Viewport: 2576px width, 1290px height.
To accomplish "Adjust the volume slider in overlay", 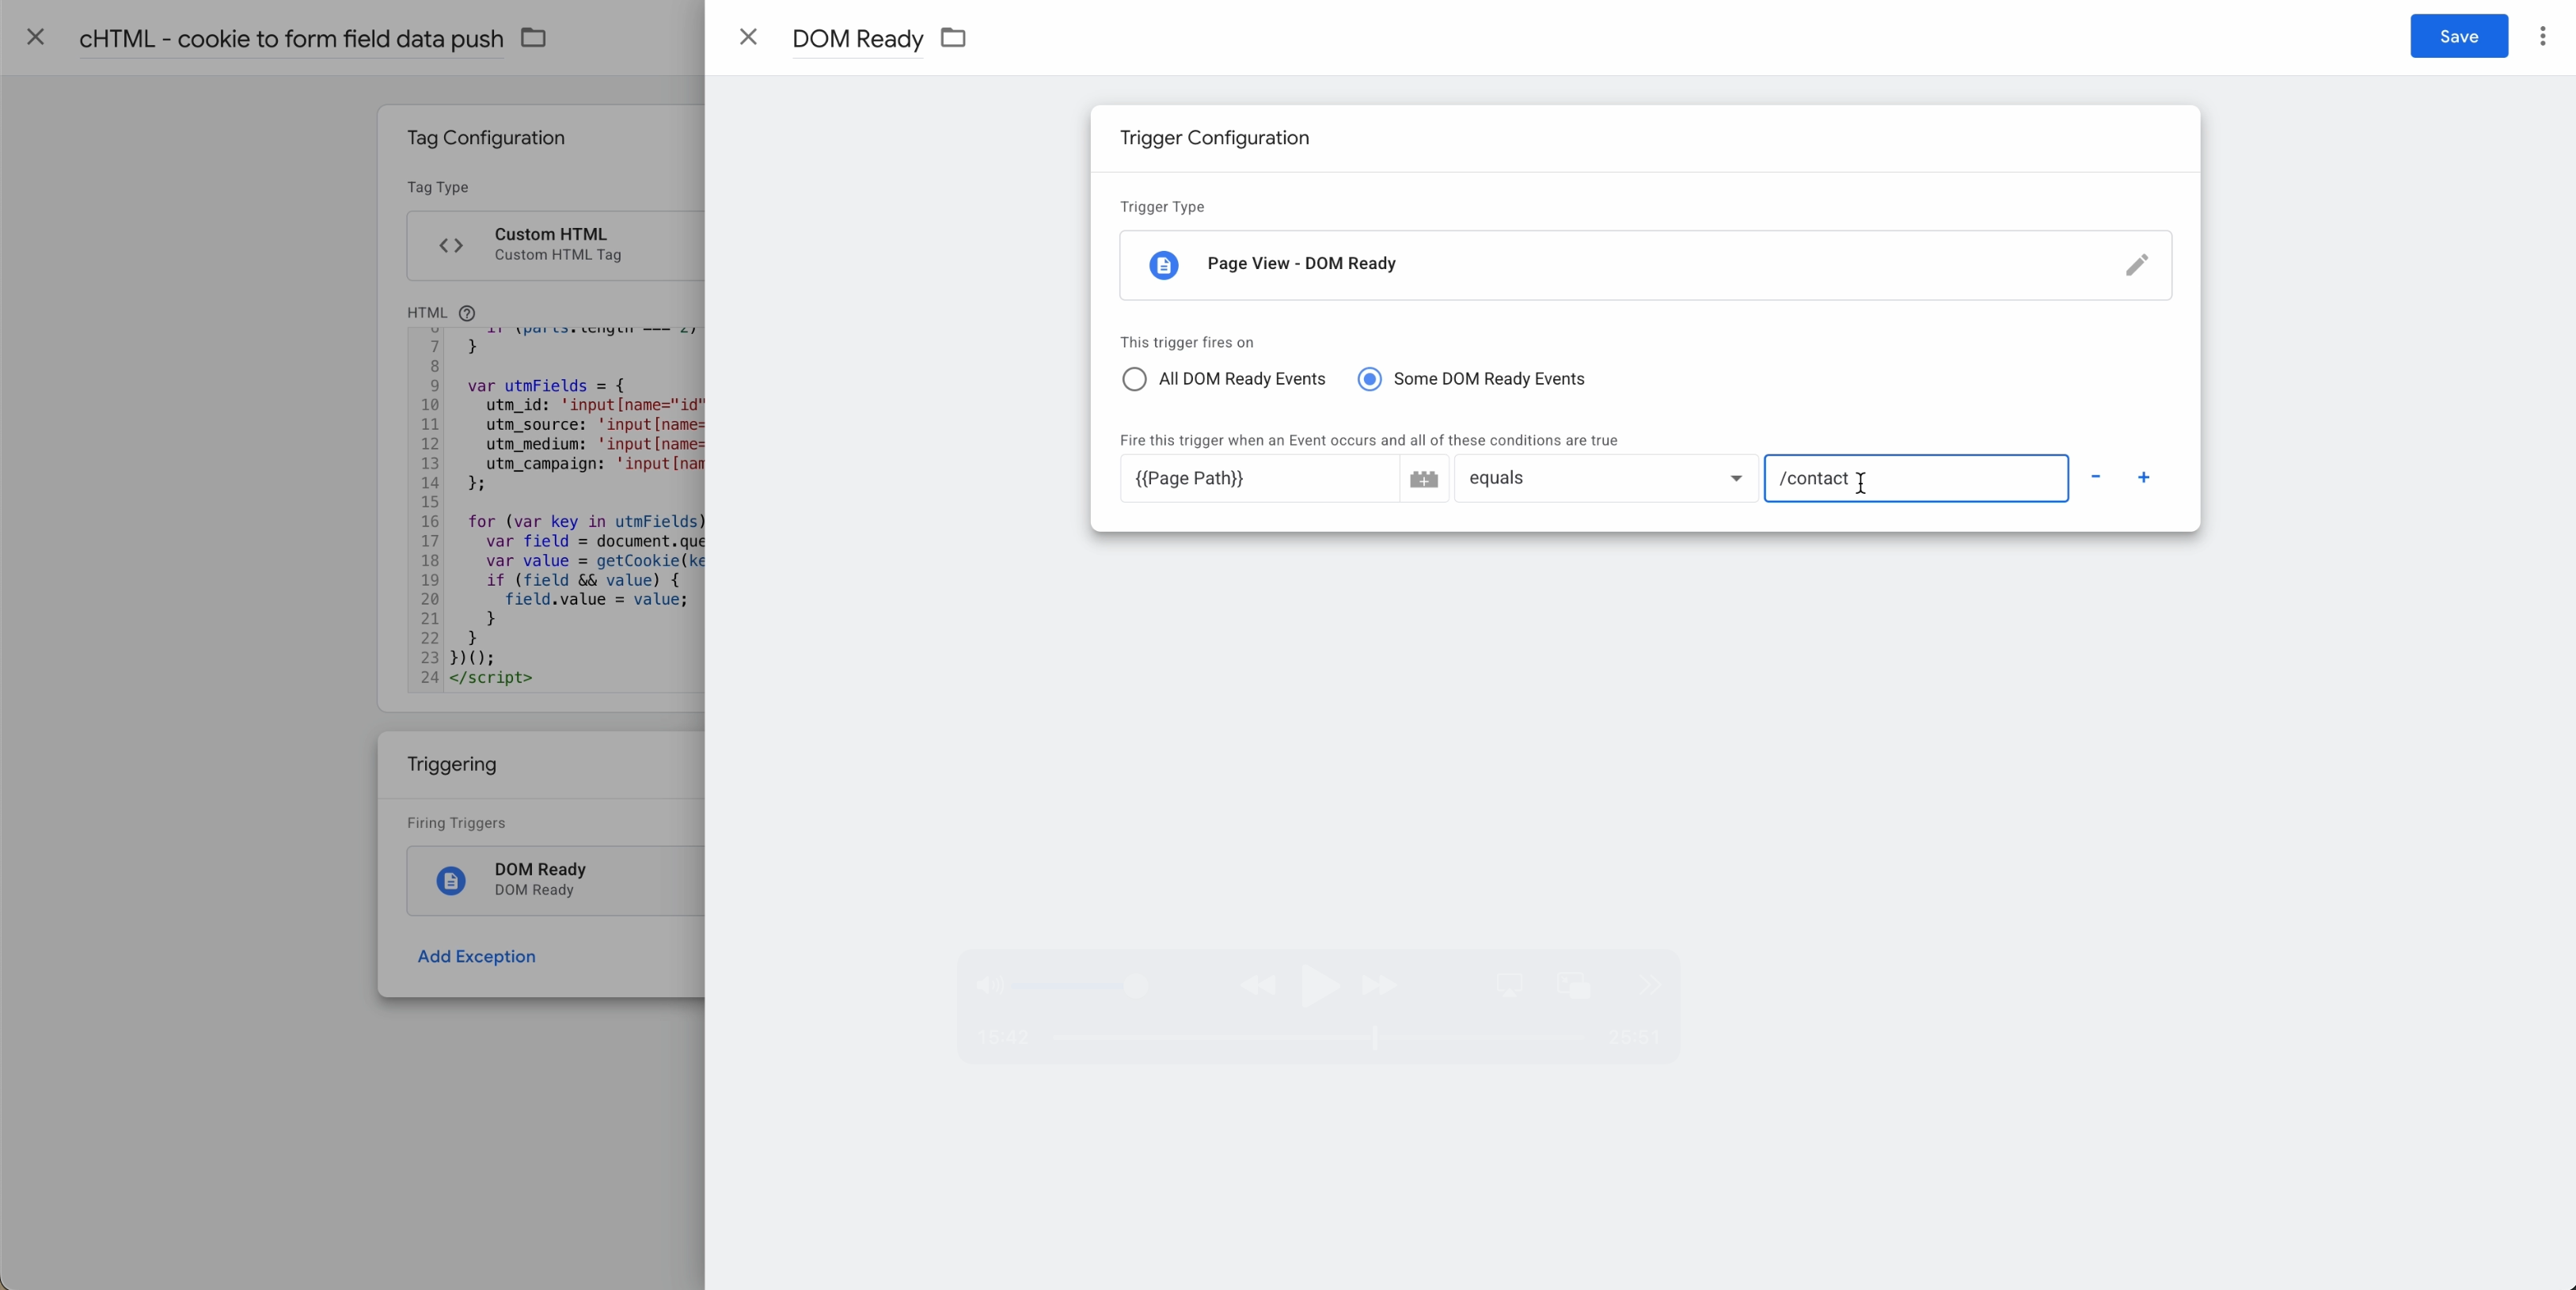I will [1081, 986].
